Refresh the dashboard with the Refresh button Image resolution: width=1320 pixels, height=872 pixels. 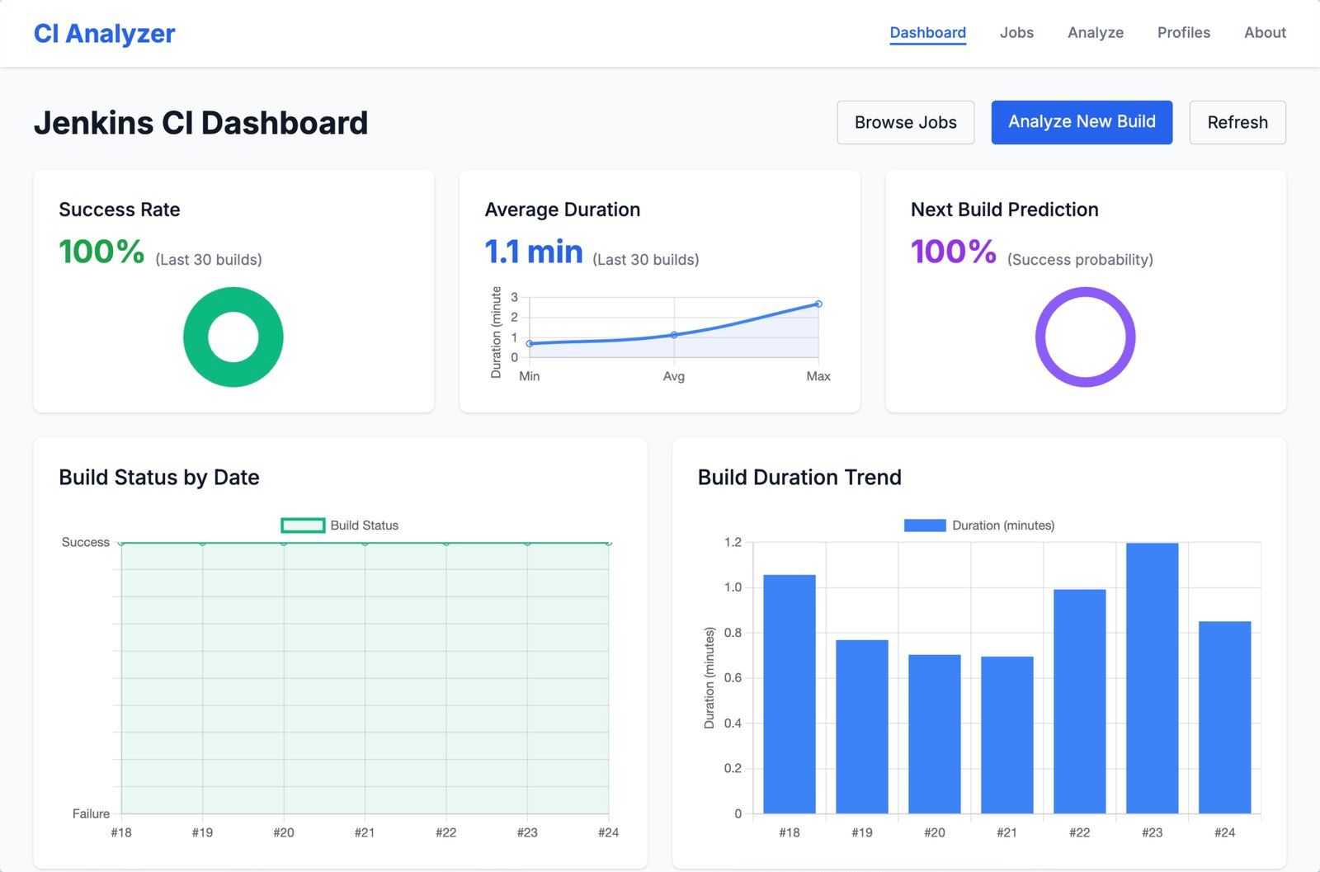1237,122
